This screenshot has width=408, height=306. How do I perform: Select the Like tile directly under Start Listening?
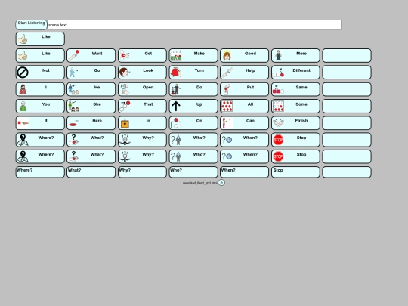[x=40, y=39]
